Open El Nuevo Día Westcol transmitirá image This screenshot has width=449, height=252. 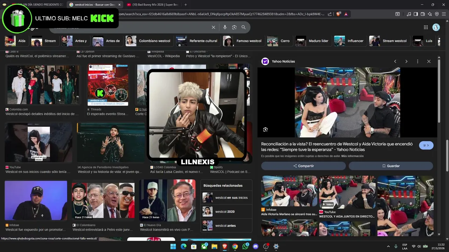pyautogui.click(x=167, y=200)
